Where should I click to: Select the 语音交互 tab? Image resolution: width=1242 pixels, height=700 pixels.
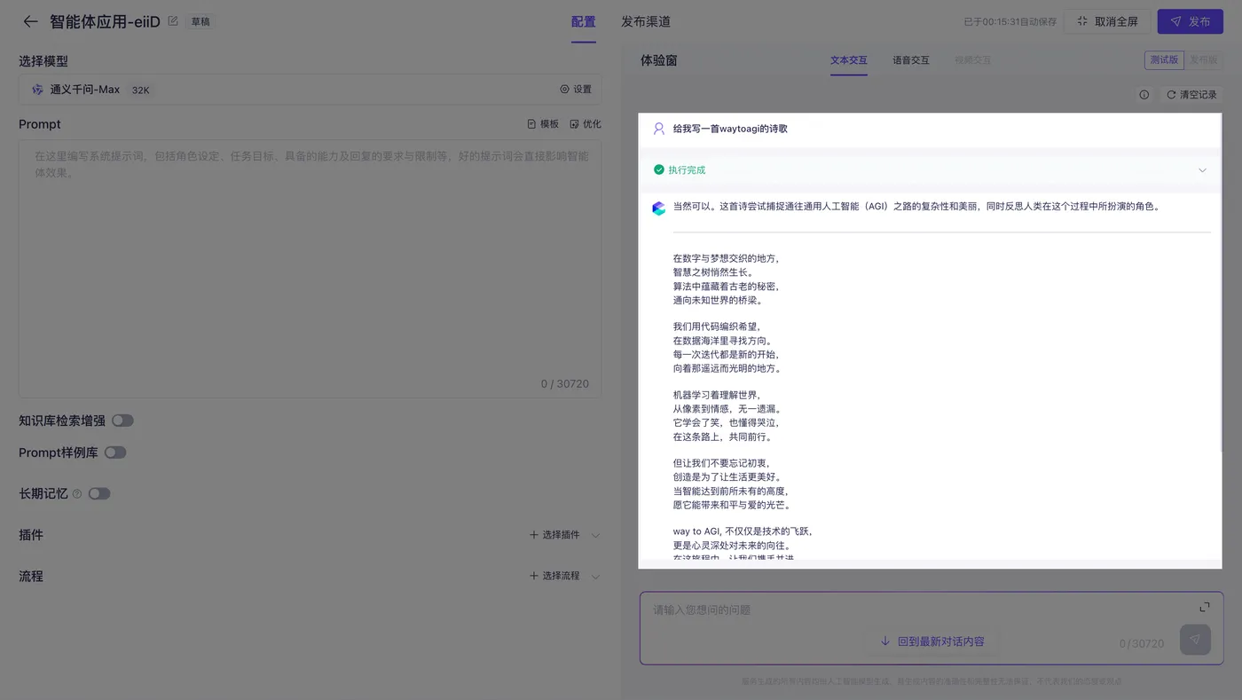911,60
